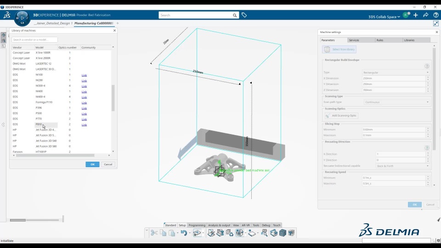Select the Concept Laser X line 2000R row
The height and width of the screenshot is (248, 441).
(61, 58)
